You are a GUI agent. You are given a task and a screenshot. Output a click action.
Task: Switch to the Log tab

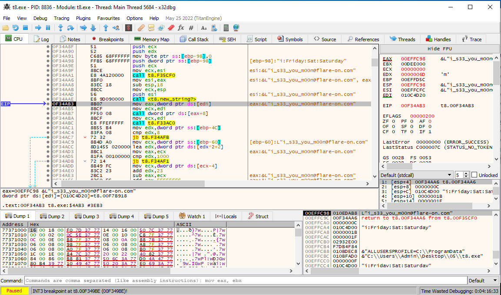[42, 39]
